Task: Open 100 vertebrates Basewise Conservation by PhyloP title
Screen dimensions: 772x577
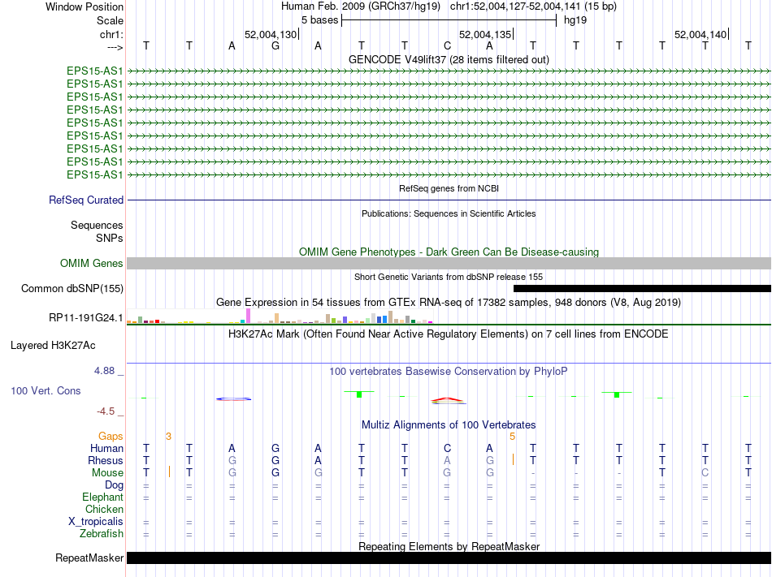Action: click(449, 371)
